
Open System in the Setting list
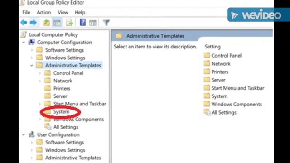pos(219,96)
